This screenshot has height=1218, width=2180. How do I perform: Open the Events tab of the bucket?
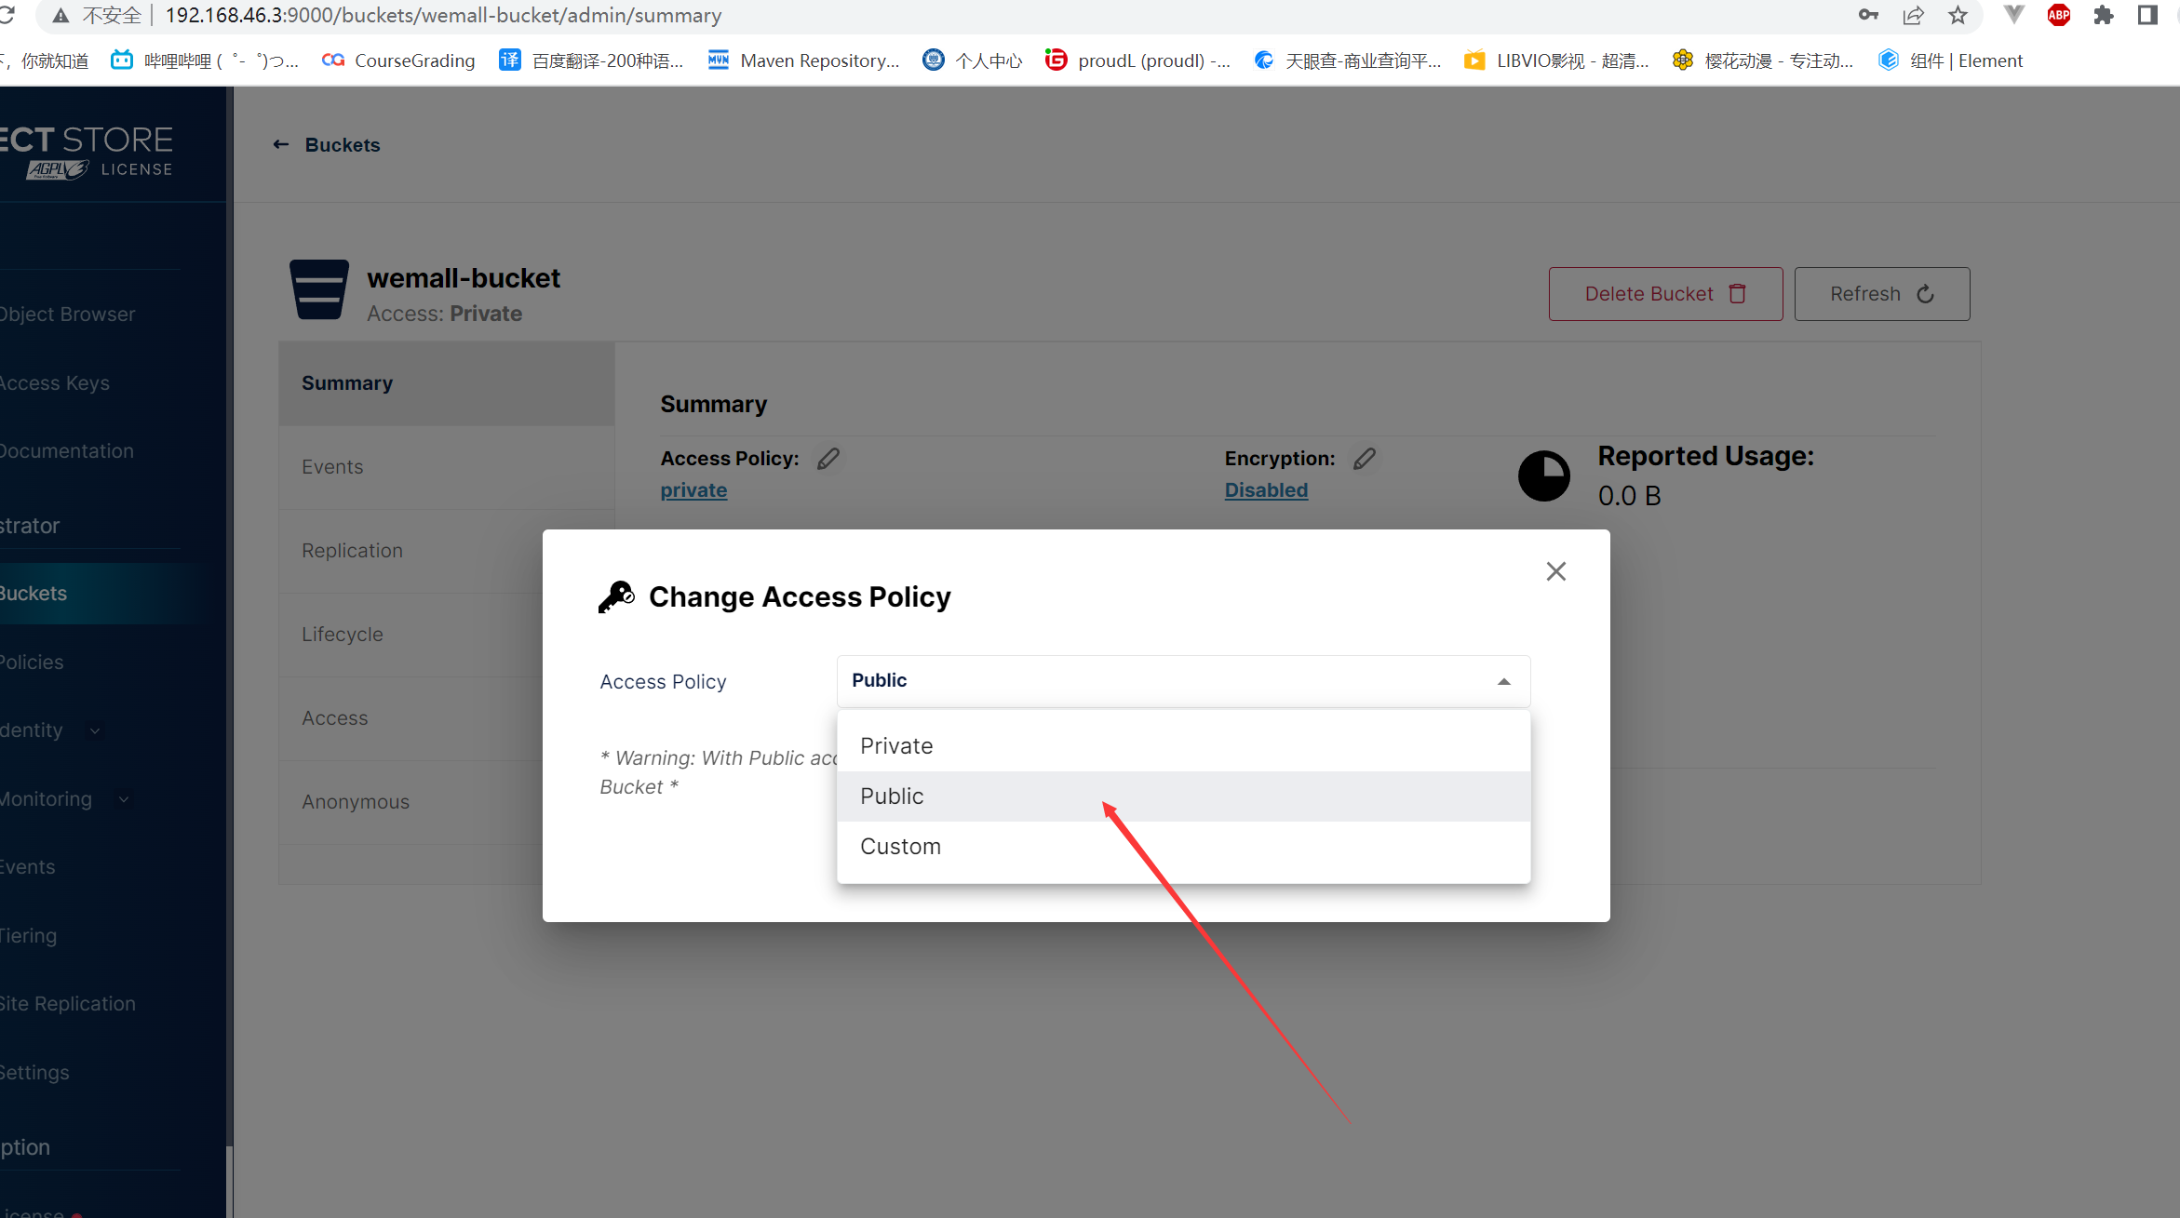point(332,467)
